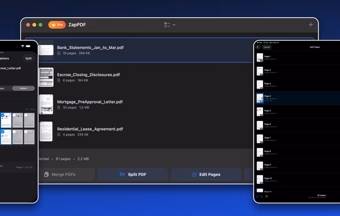Tap the 'All' link on phone
The image size is (340, 216).
coord(26,109)
